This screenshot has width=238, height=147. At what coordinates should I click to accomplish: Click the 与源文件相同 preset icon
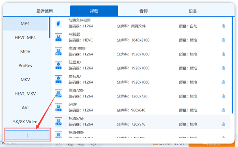click(x=58, y=24)
